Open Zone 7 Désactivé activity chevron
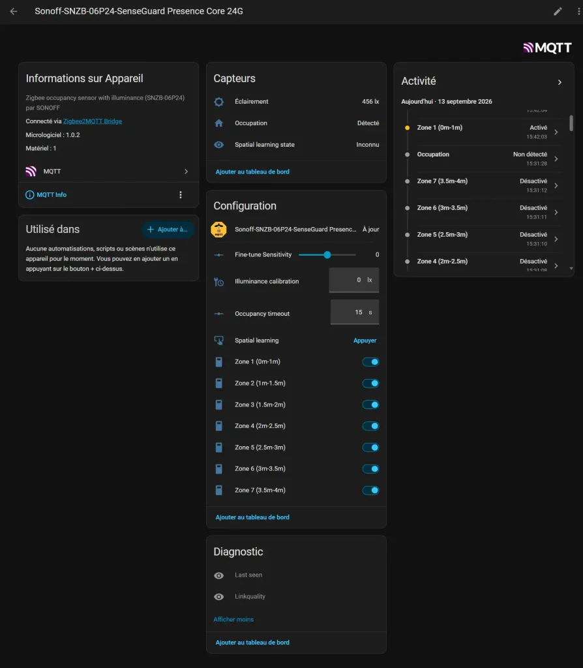The image size is (583, 668). click(556, 186)
